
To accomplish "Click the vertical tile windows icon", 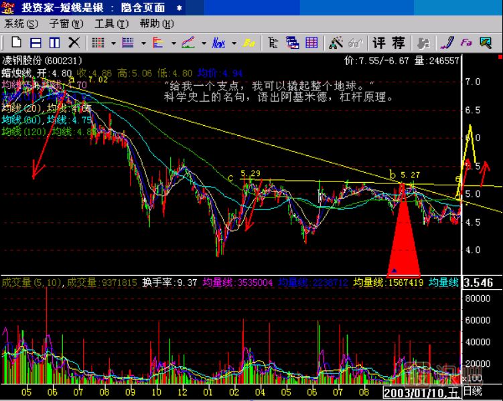I will click(54, 44).
